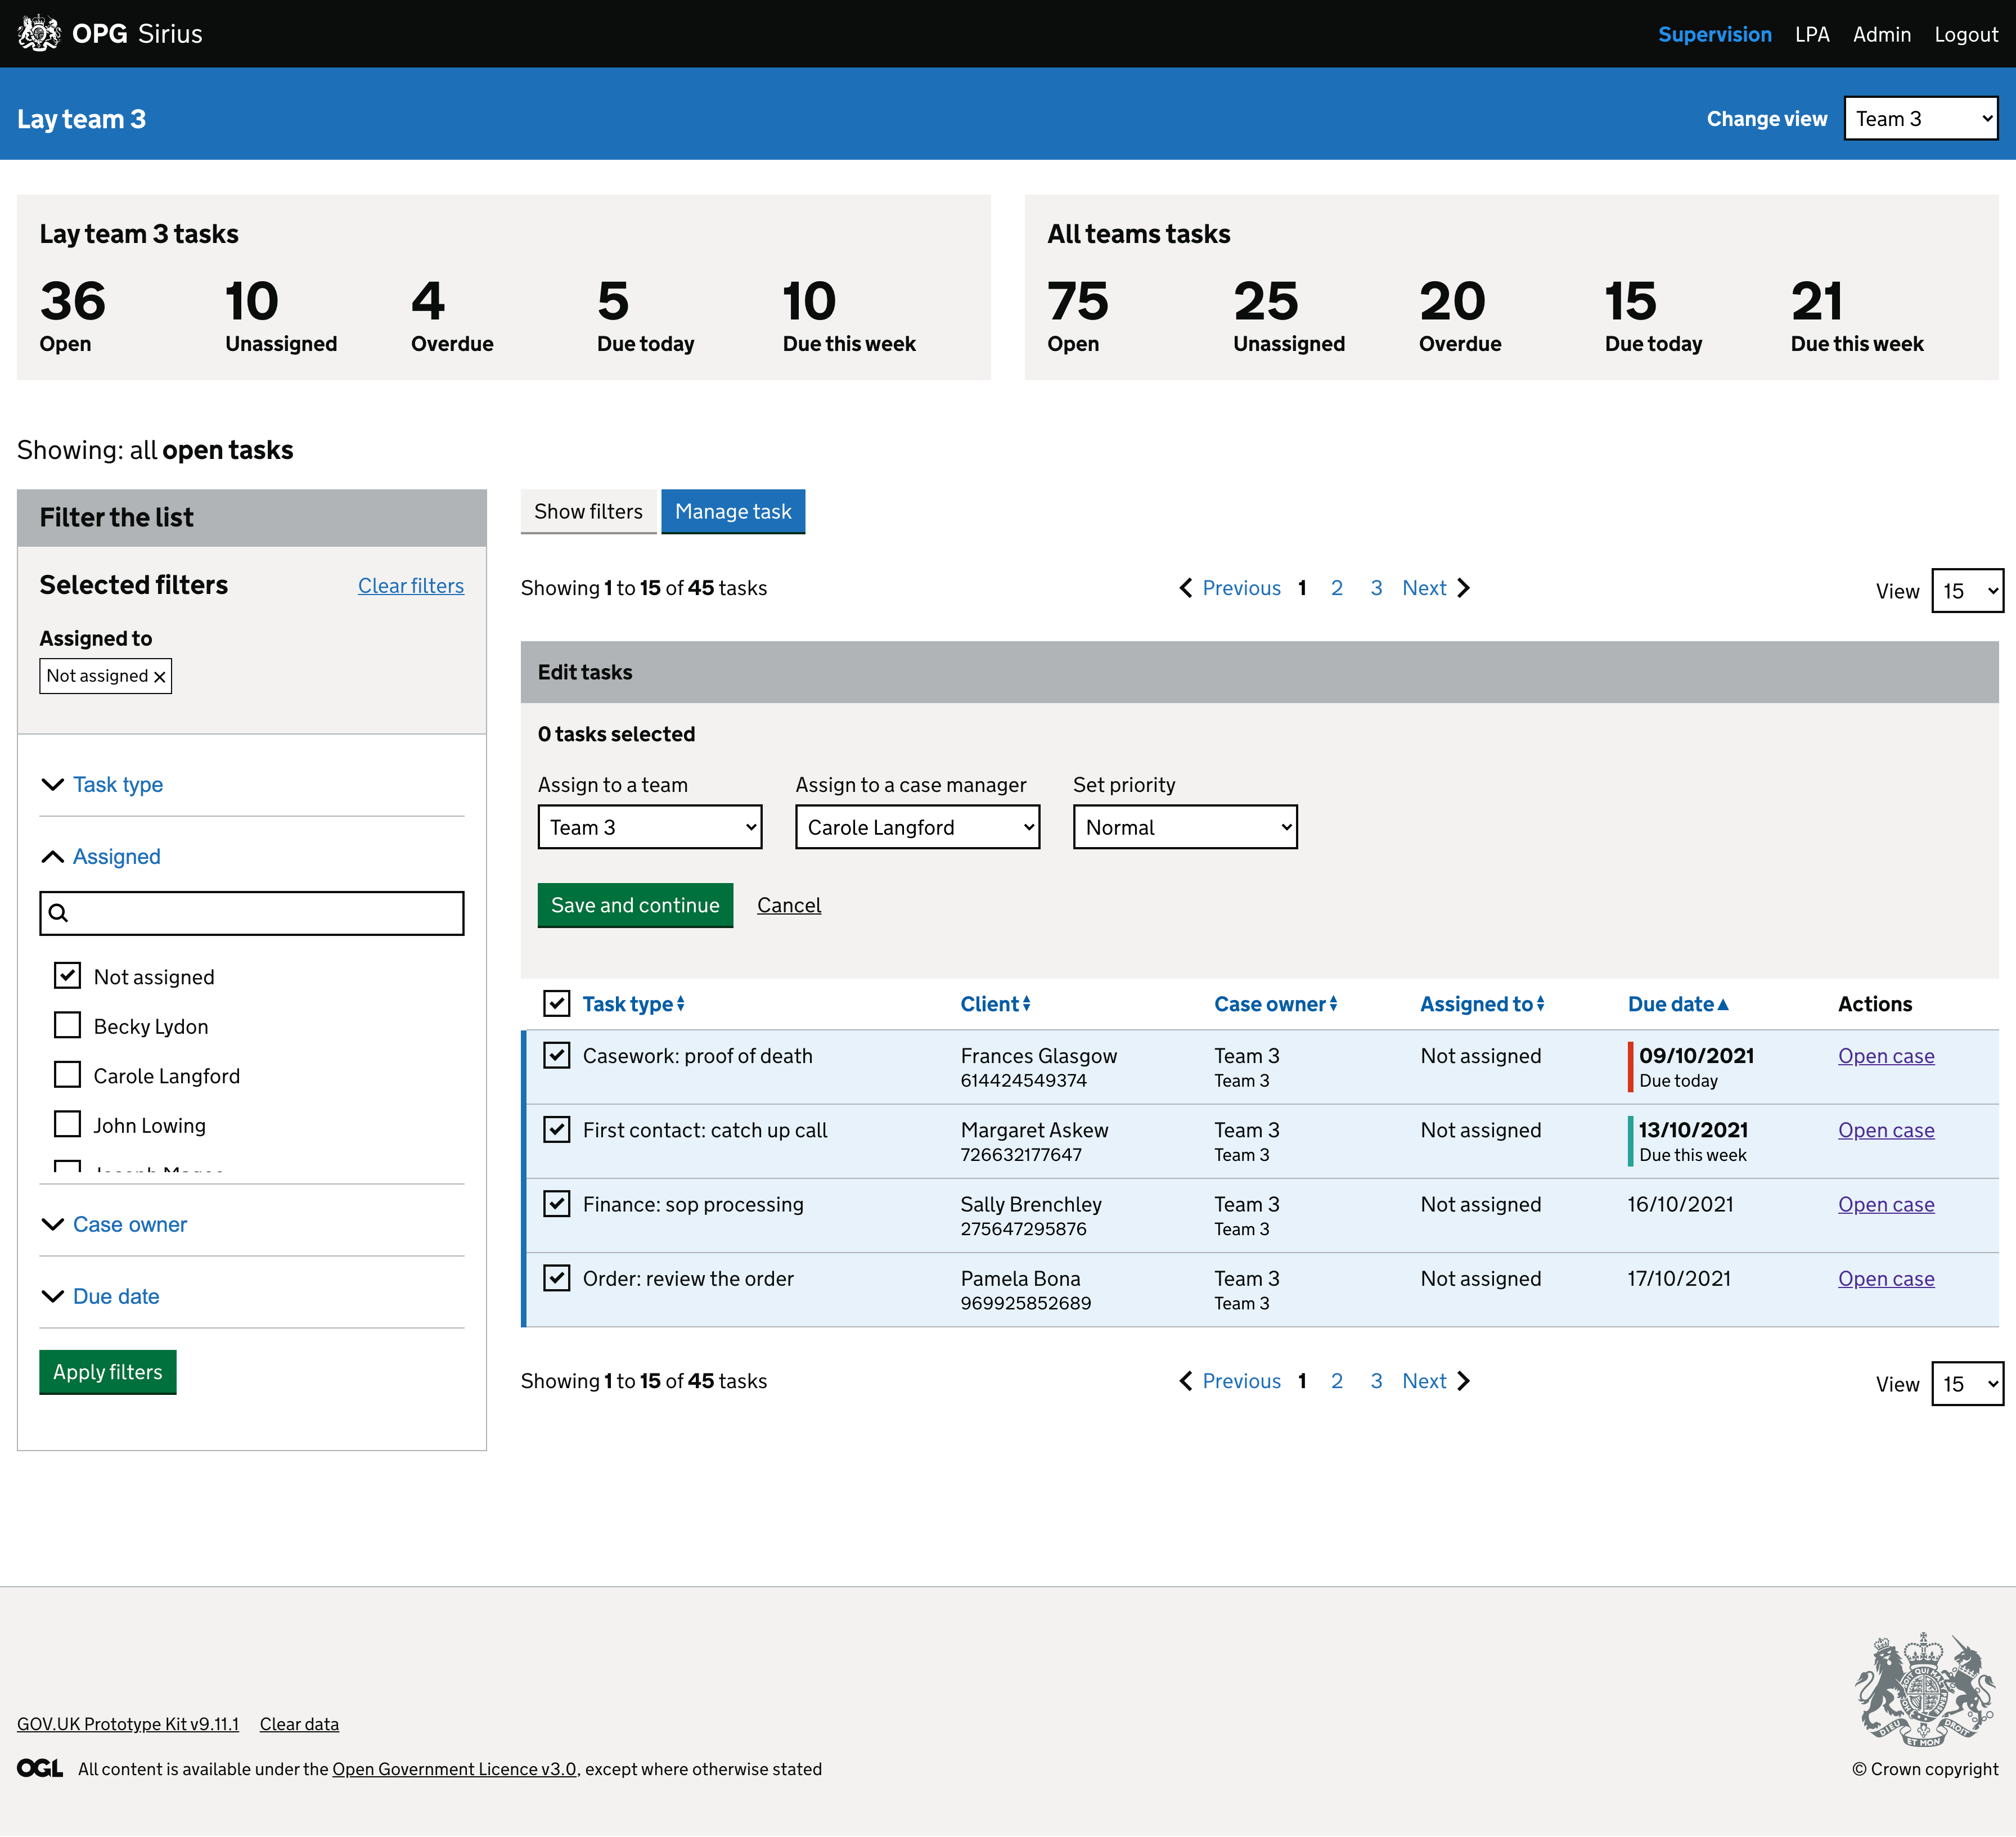The image size is (2016, 1837).
Task: Click Save and continue button
Action: (635, 905)
